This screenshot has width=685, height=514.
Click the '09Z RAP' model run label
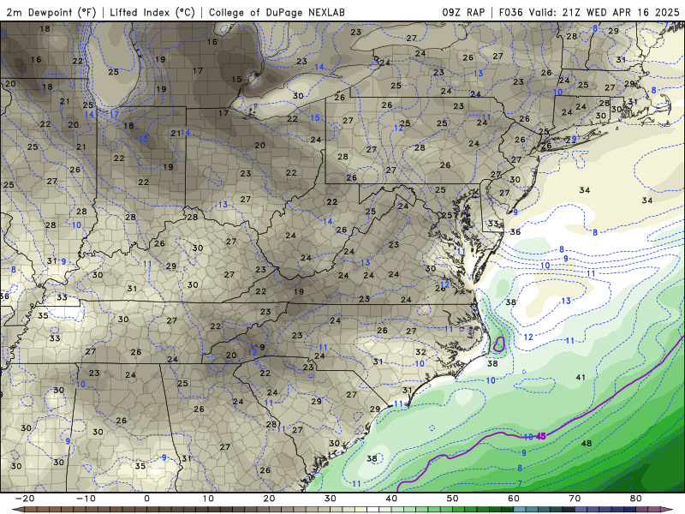(463, 12)
